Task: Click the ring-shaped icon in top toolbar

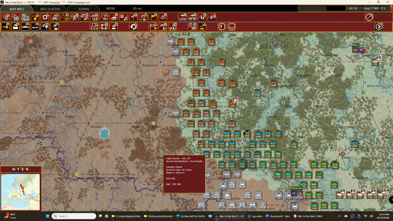Action: coord(45,17)
